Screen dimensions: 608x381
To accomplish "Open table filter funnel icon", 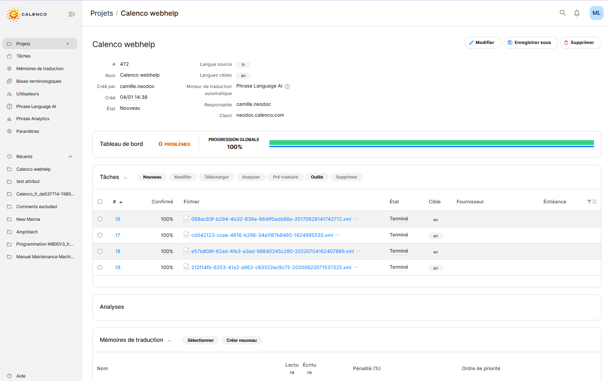I will [x=589, y=202].
